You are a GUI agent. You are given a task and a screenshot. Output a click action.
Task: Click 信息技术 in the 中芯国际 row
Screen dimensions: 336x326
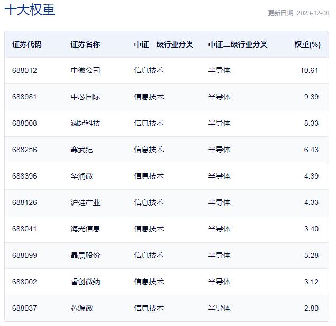tap(149, 97)
